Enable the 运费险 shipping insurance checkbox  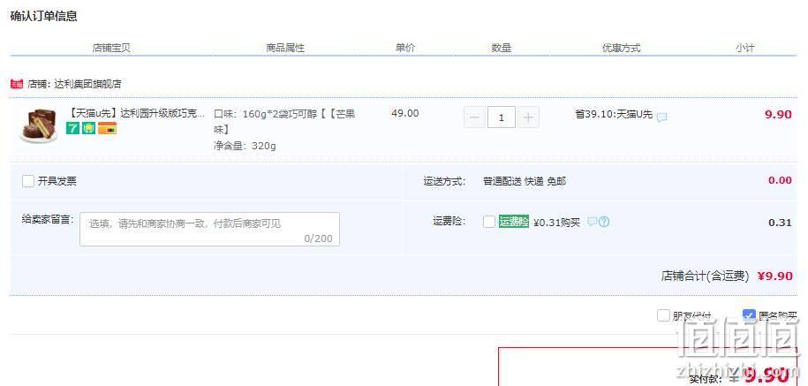tap(489, 222)
